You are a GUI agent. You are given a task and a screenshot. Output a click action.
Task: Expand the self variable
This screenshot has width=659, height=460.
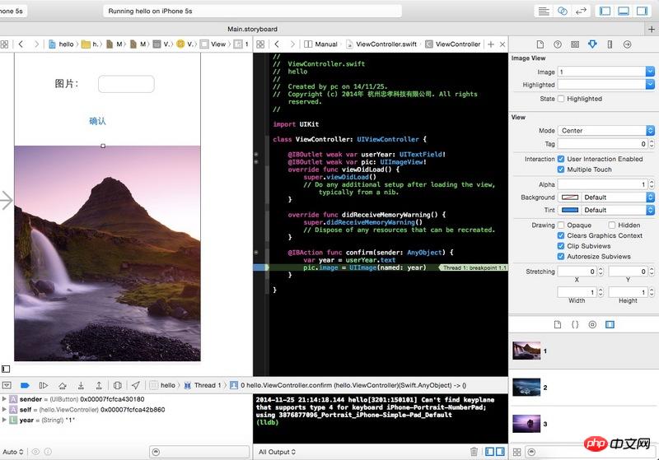click(4, 409)
